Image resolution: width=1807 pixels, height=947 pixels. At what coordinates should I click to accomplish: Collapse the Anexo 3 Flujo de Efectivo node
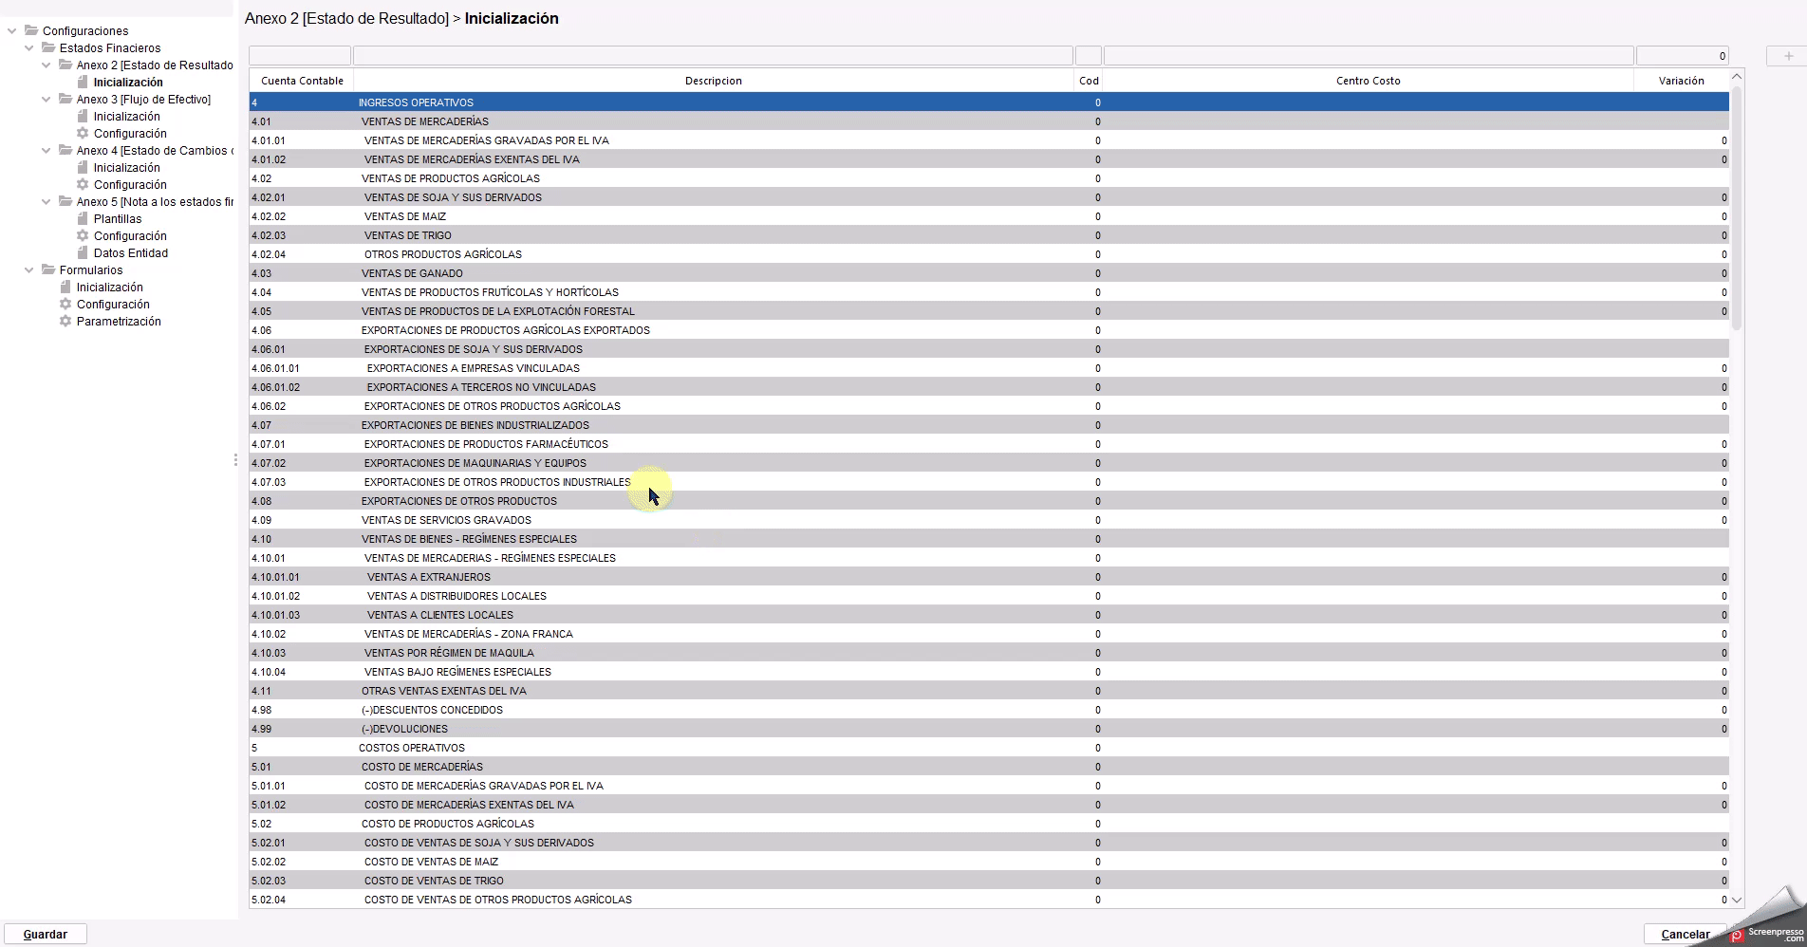[46, 100]
